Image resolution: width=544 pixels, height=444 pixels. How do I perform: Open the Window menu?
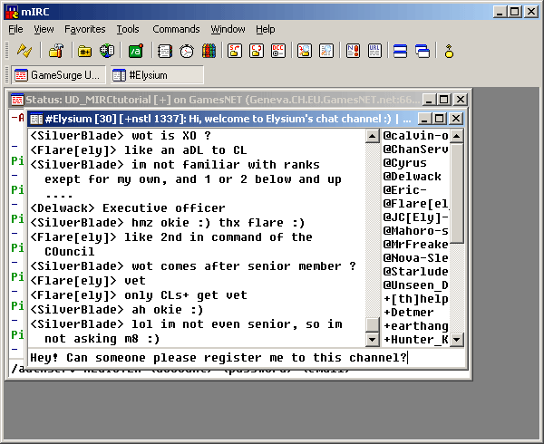pos(228,29)
